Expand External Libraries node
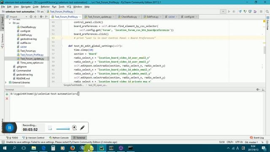Screen dimensions: 270x152 point(6,83)
